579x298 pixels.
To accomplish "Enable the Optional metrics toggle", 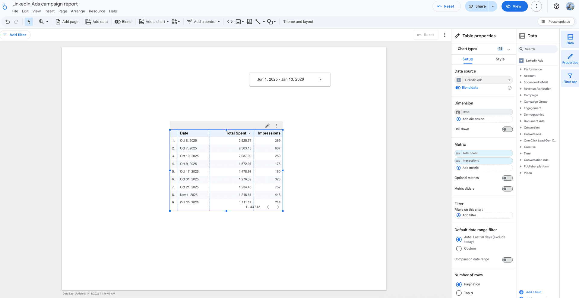I will tap(507, 178).
